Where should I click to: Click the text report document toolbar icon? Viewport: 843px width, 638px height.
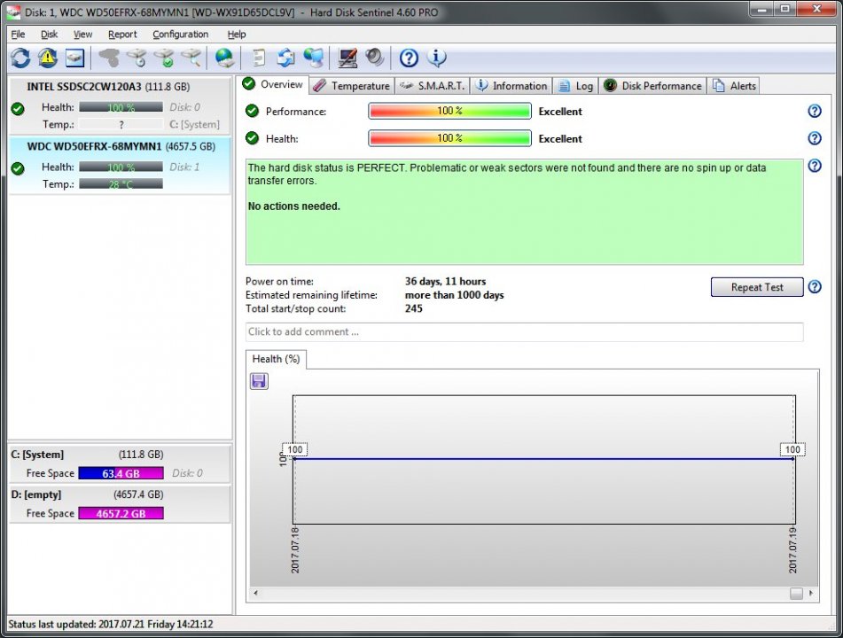click(259, 58)
